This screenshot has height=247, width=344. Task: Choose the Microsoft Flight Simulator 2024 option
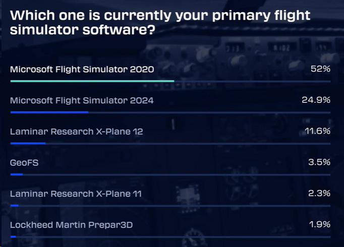82,100
